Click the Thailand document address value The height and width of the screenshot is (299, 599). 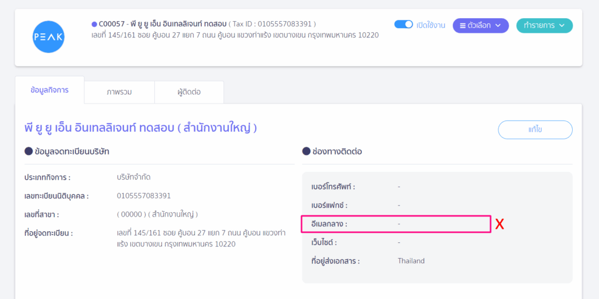click(411, 261)
